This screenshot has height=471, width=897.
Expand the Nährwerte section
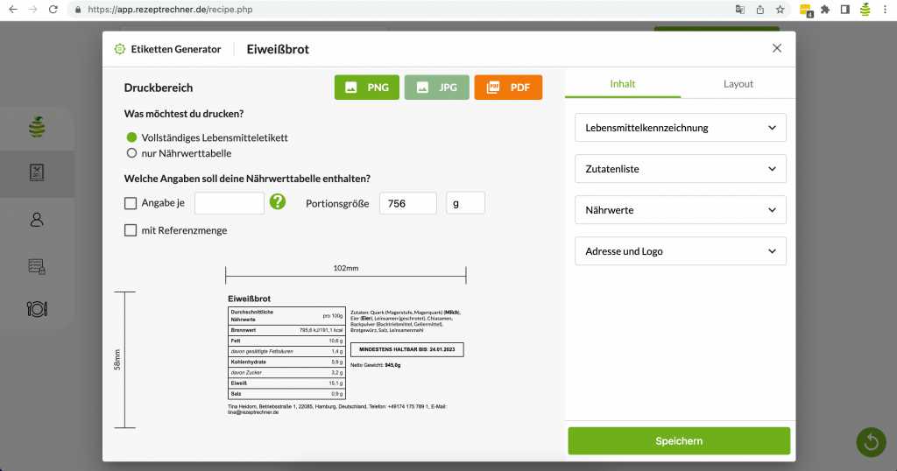[680, 210]
